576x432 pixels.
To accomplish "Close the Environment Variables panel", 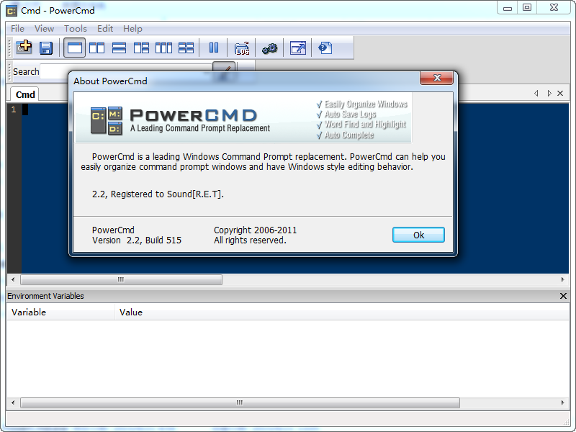I will tap(563, 296).
